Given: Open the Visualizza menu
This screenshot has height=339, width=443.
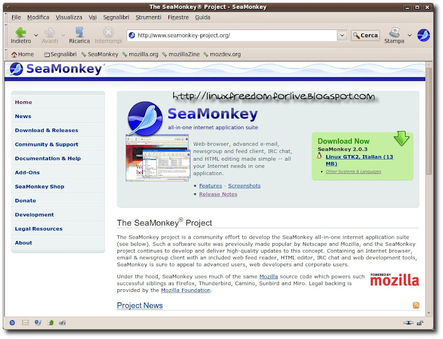Looking at the screenshot, I should 69,17.
